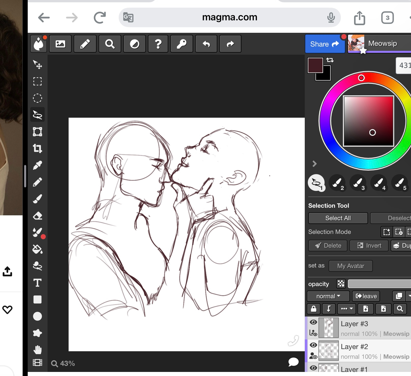Toggle the layer lock button

pos(314,309)
